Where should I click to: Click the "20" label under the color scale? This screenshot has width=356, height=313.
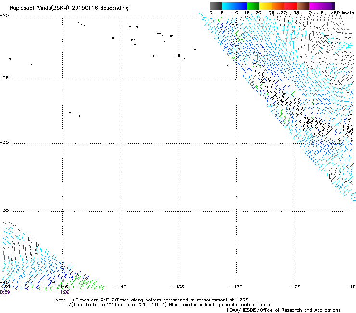coord(258,13)
